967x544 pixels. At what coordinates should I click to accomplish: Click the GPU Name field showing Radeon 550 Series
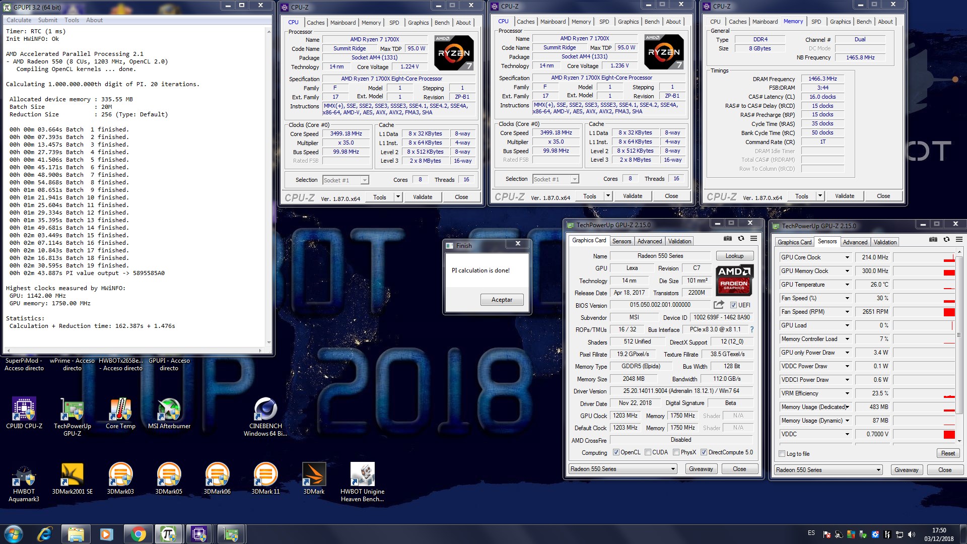[660, 256]
